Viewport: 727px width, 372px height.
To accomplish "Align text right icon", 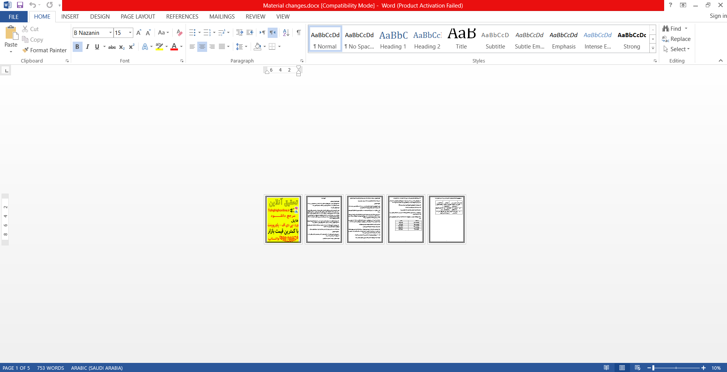I will [x=212, y=47].
